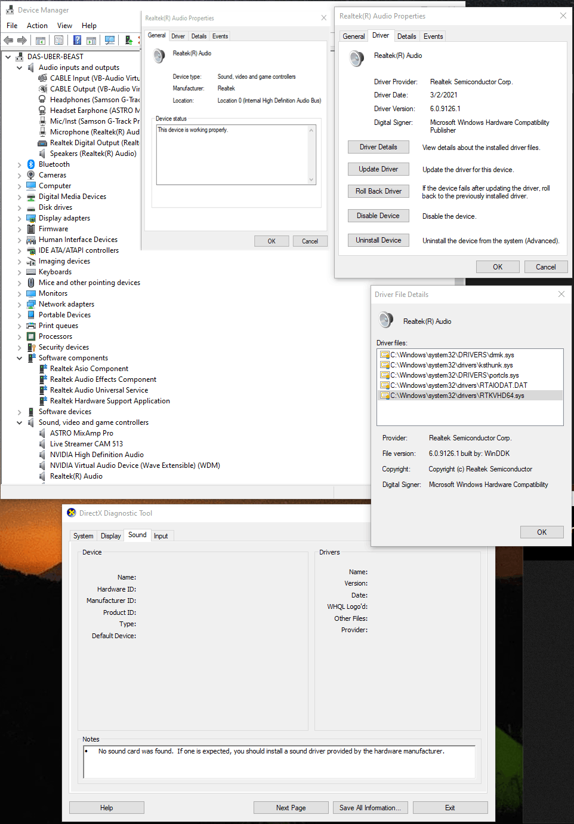The height and width of the screenshot is (824, 574).
Task: Open the View menu in Device Manager
Action: coord(64,26)
